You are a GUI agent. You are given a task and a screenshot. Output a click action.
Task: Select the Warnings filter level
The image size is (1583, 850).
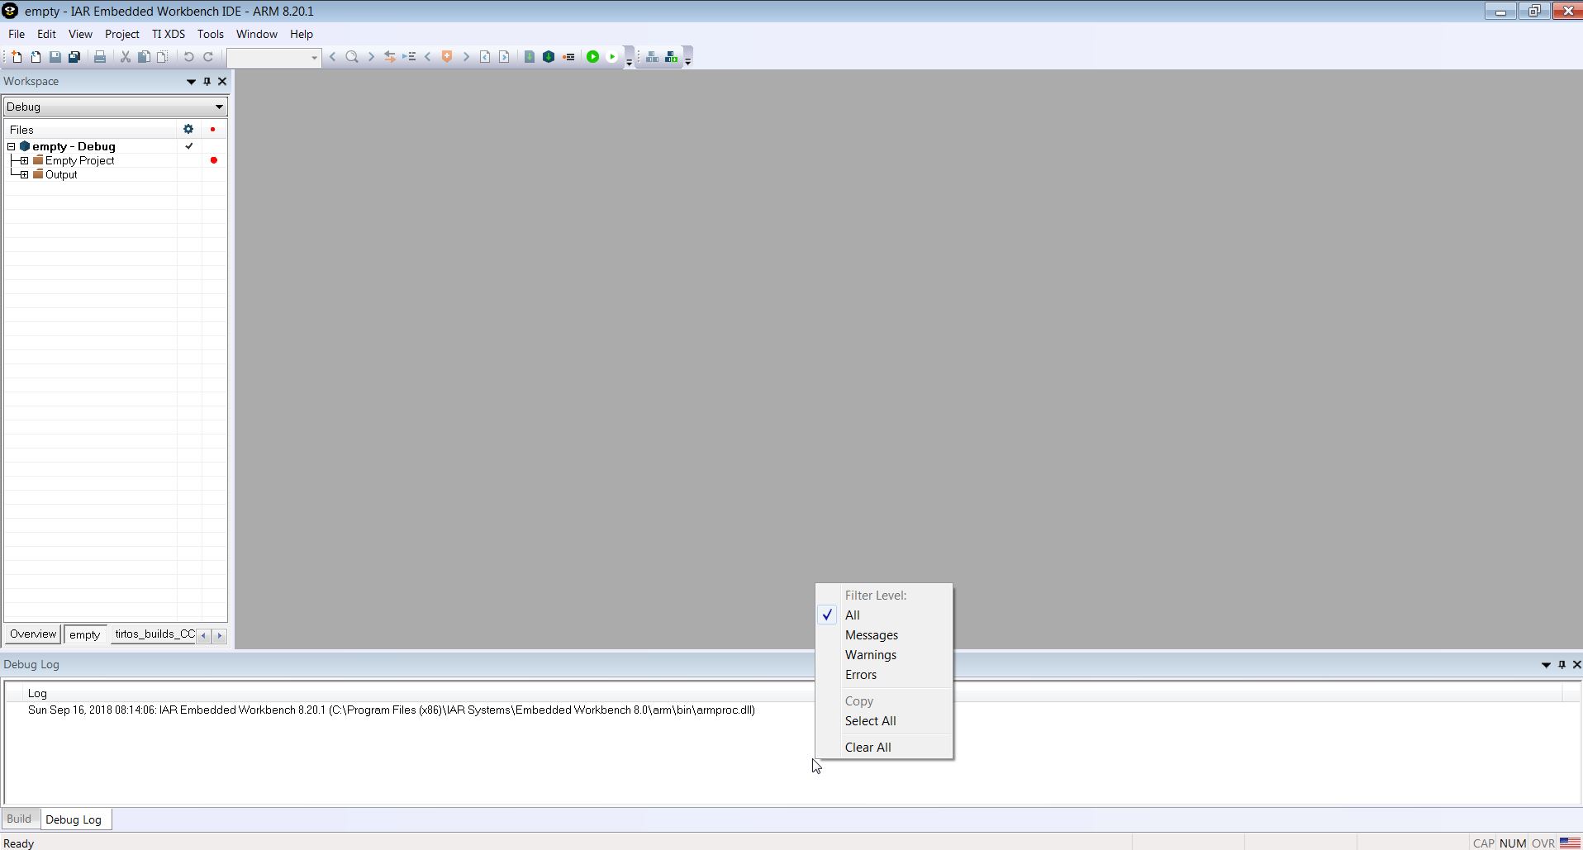click(x=884, y=655)
